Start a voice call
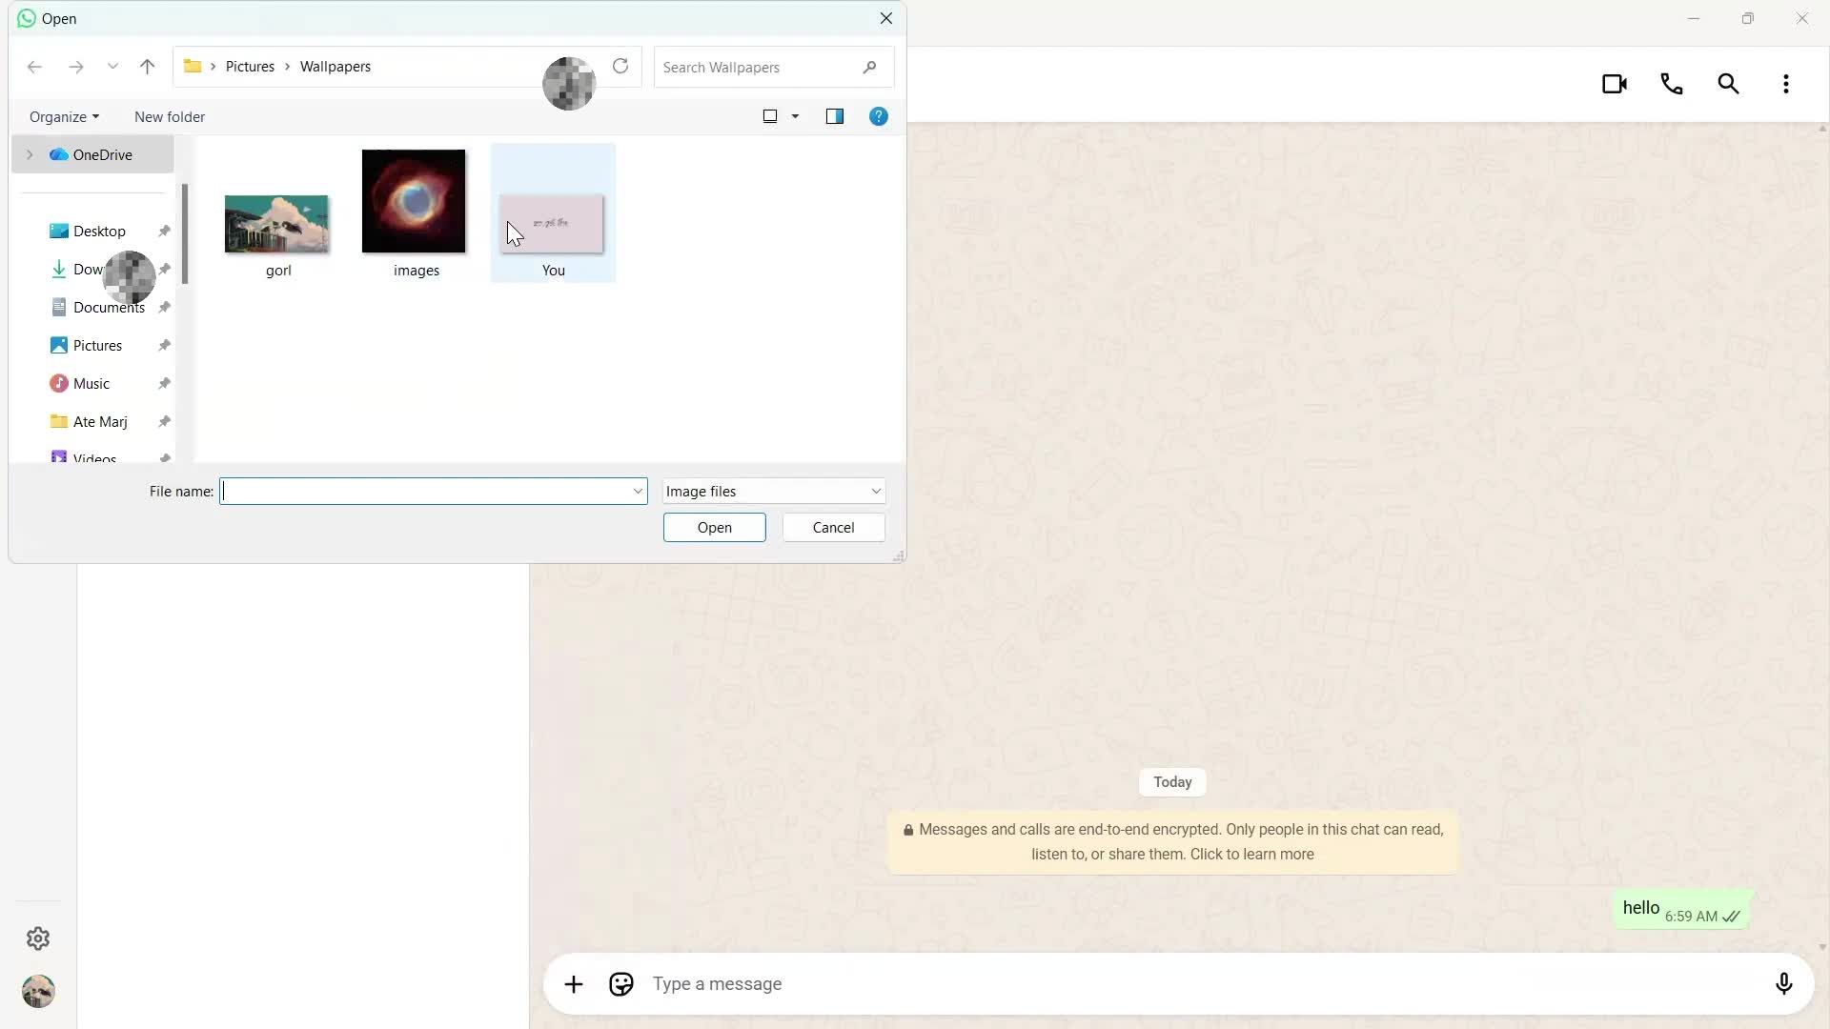This screenshot has height=1029, width=1830. click(x=1671, y=84)
